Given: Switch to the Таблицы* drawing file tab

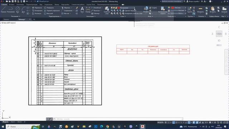Looking at the screenshot, I should (22, 19).
